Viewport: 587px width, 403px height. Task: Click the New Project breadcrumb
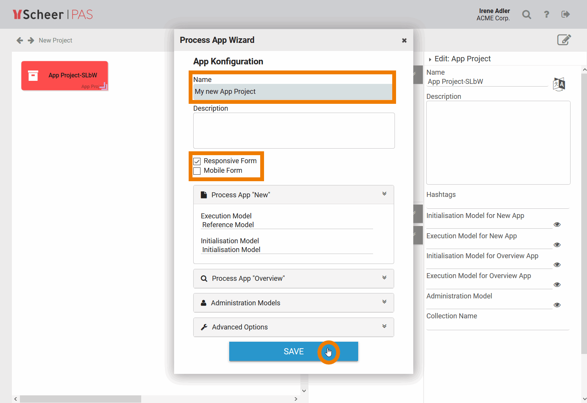(55, 40)
